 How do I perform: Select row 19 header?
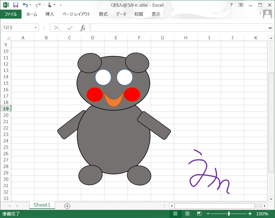pos(6,109)
